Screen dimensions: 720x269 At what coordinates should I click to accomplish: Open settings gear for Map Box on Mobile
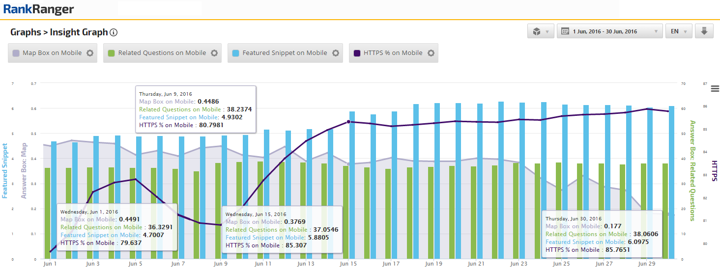[x=90, y=53]
